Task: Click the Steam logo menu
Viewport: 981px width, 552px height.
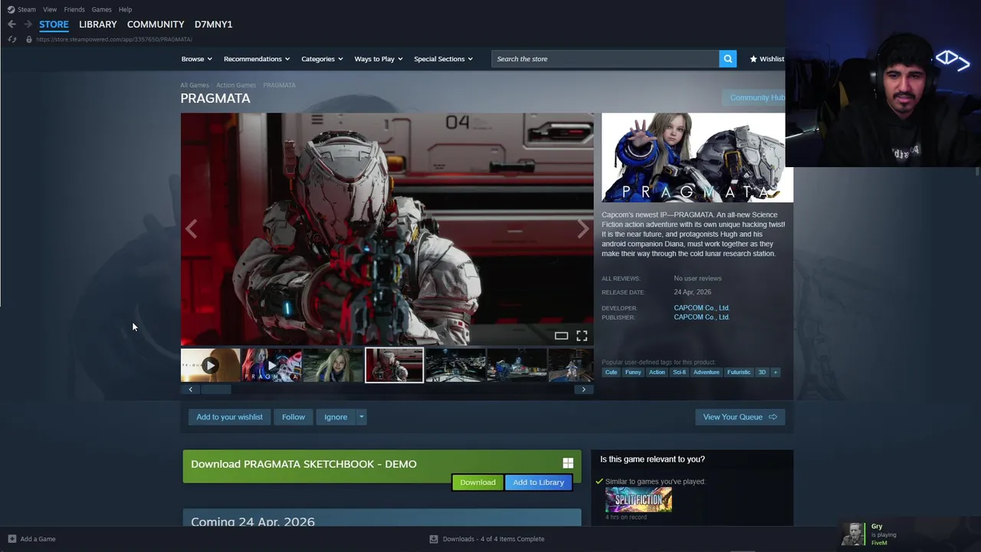Action: pyautogui.click(x=11, y=9)
